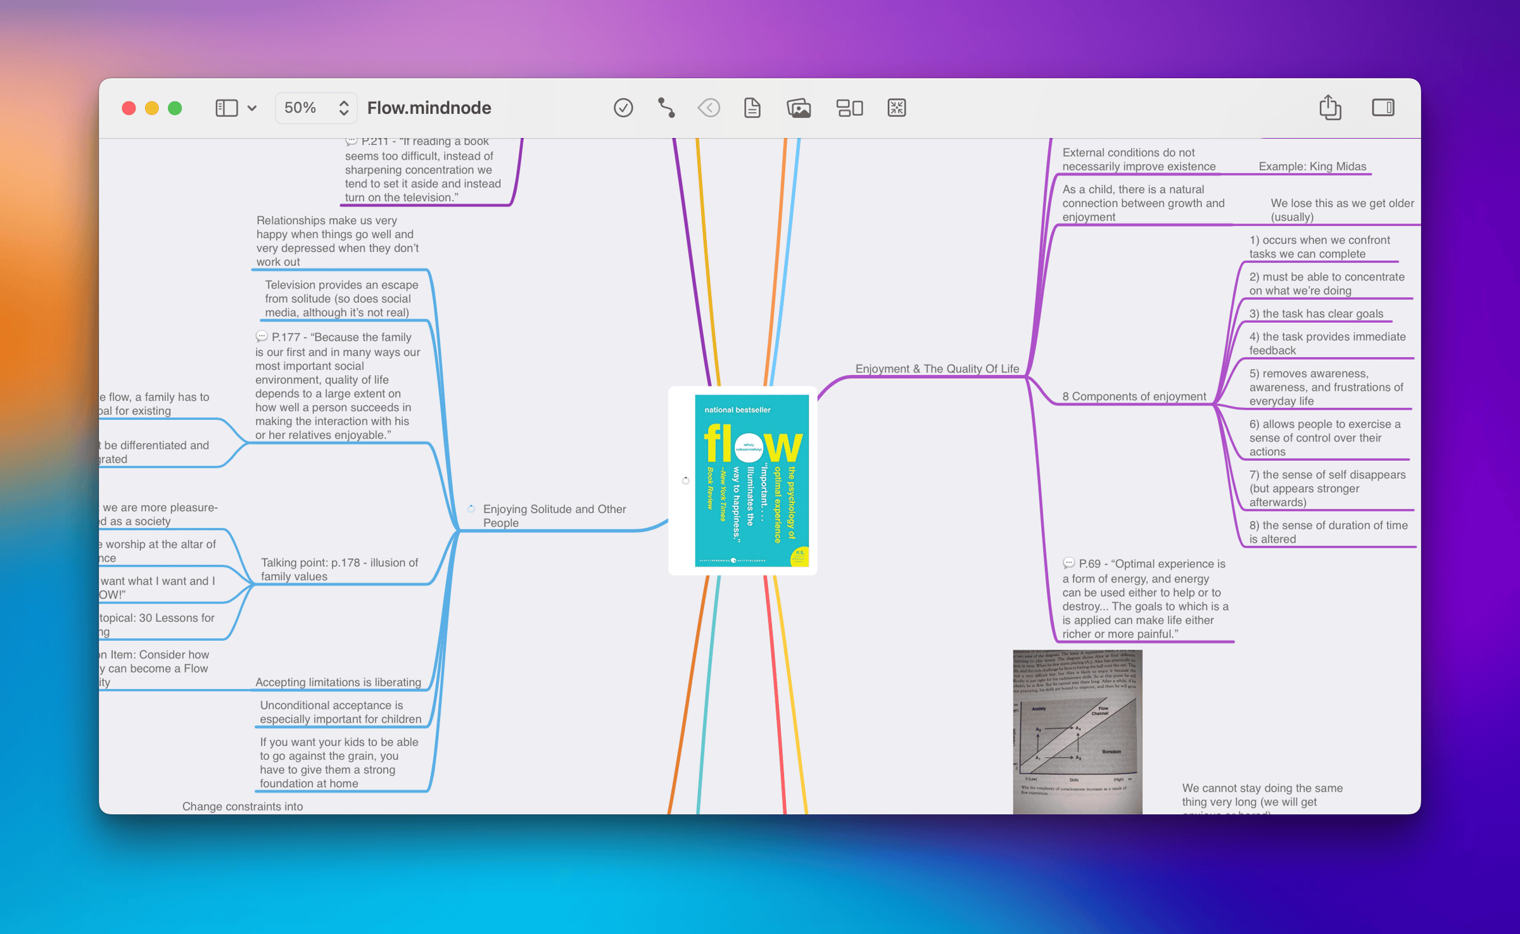1520x934 pixels.
Task: Select '5) removes awareness' node
Action: [x=1326, y=387]
